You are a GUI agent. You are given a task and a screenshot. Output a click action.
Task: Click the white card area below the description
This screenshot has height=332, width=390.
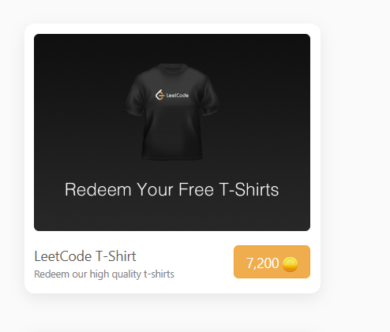click(x=172, y=286)
